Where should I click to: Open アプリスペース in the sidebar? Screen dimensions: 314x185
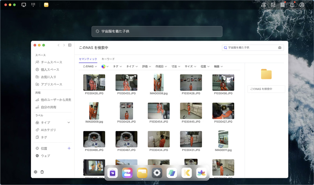tap(53, 84)
